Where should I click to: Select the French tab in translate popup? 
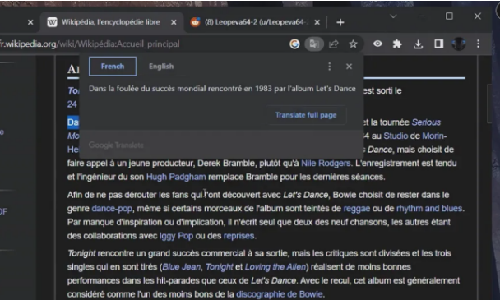coord(113,67)
